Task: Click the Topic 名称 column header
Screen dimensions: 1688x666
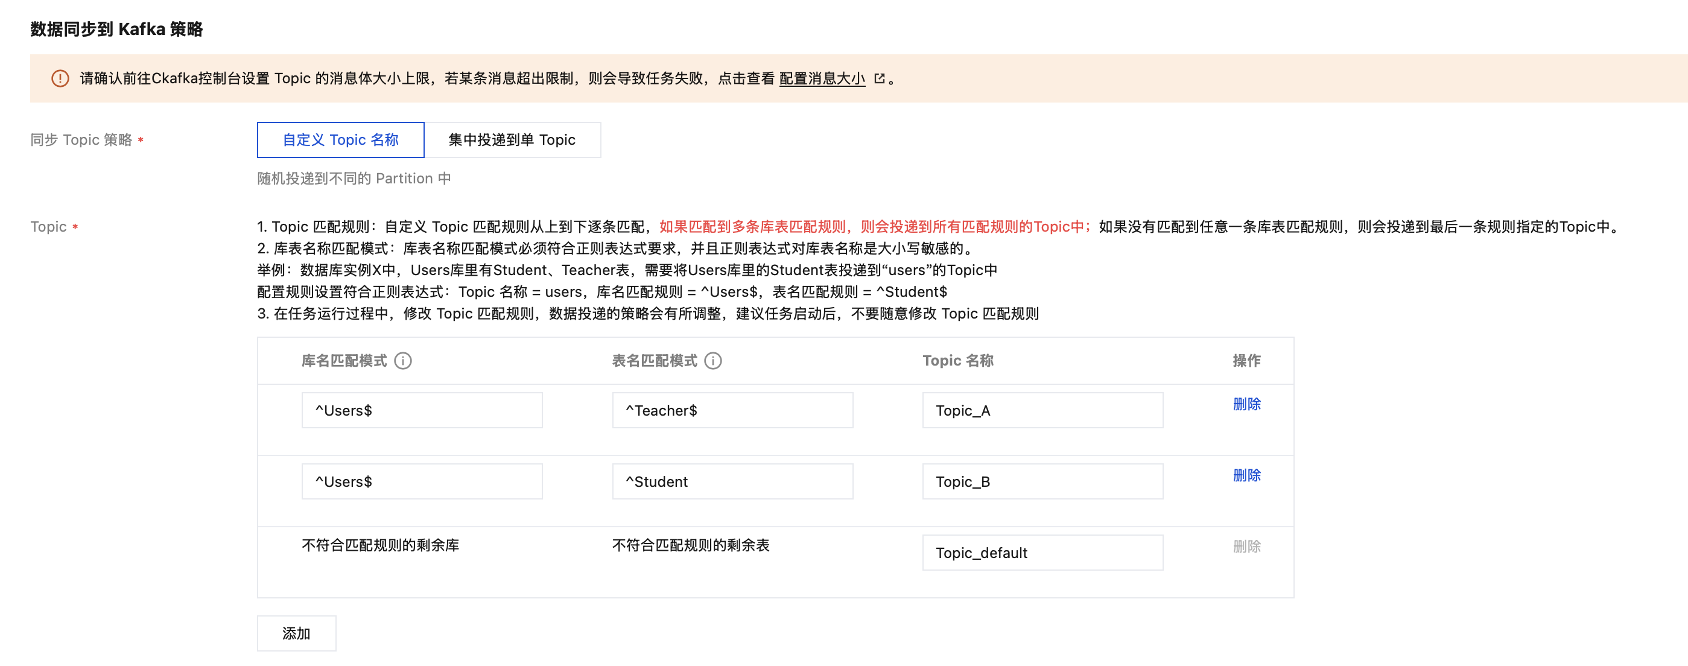Action: 957,361
